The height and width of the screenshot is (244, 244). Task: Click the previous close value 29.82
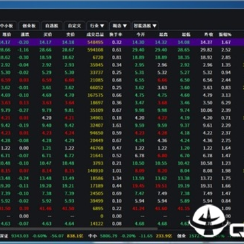206,50
